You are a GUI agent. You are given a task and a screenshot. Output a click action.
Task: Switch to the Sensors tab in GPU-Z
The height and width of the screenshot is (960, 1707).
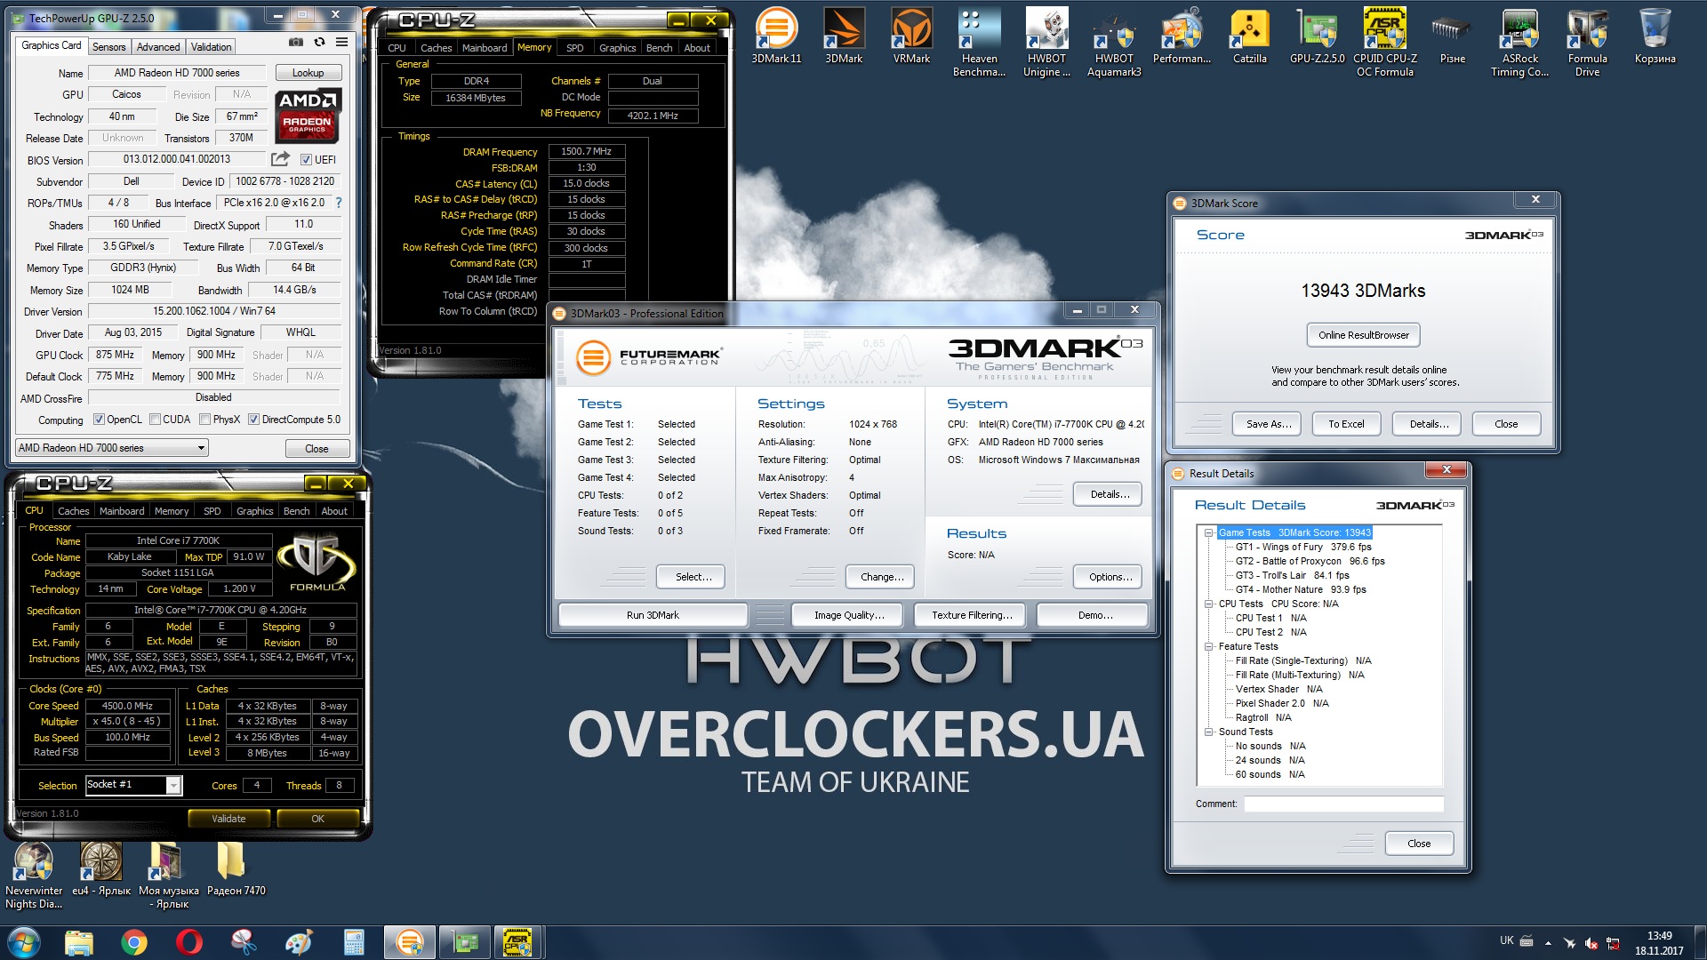(108, 47)
